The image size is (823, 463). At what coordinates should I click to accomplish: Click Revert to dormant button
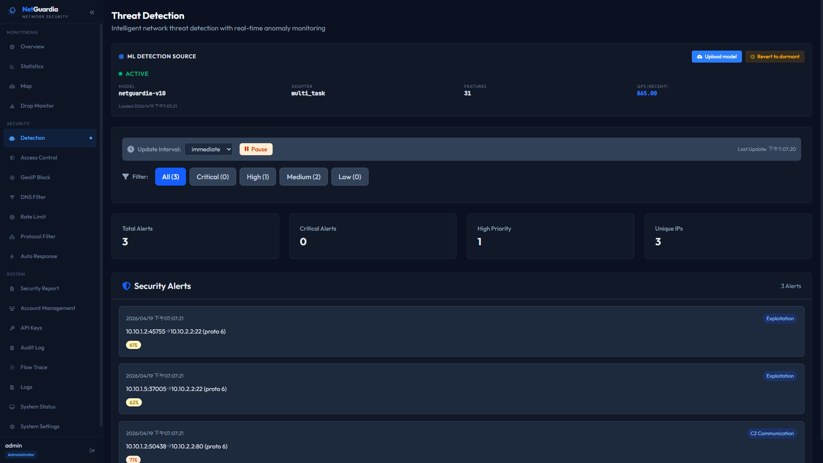775,57
